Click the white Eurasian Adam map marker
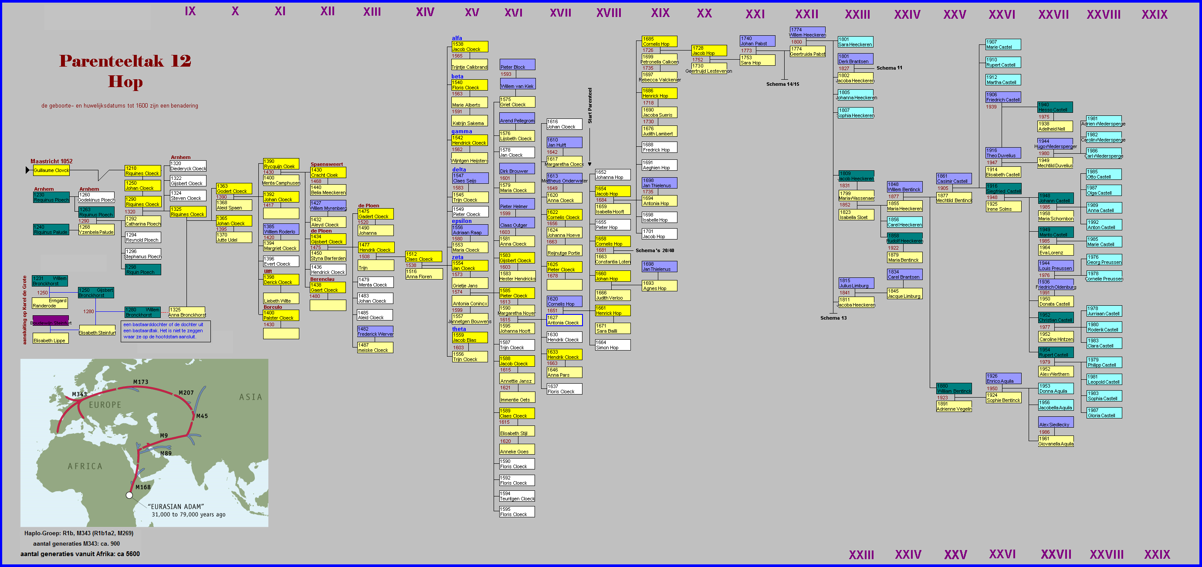This screenshot has height=567, width=1202. [129, 495]
